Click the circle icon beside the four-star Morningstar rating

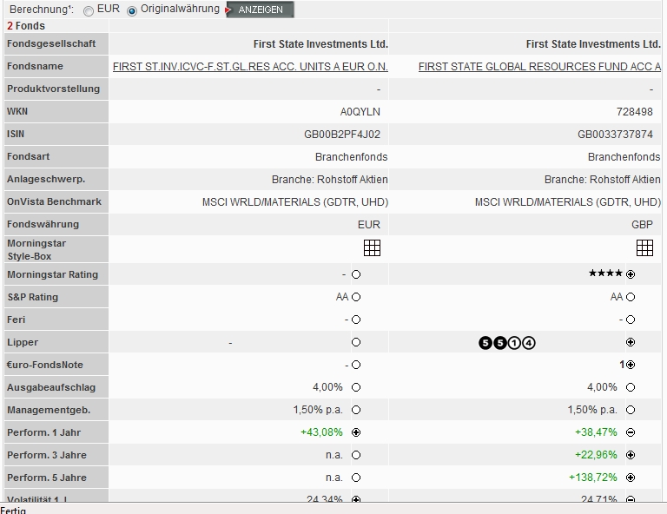[x=631, y=274]
